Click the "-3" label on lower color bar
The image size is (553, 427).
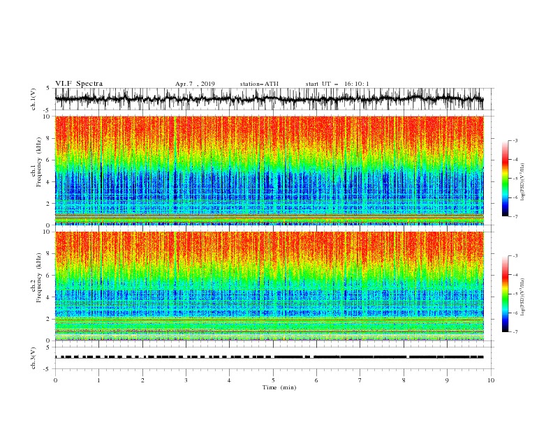pyautogui.click(x=515, y=256)
